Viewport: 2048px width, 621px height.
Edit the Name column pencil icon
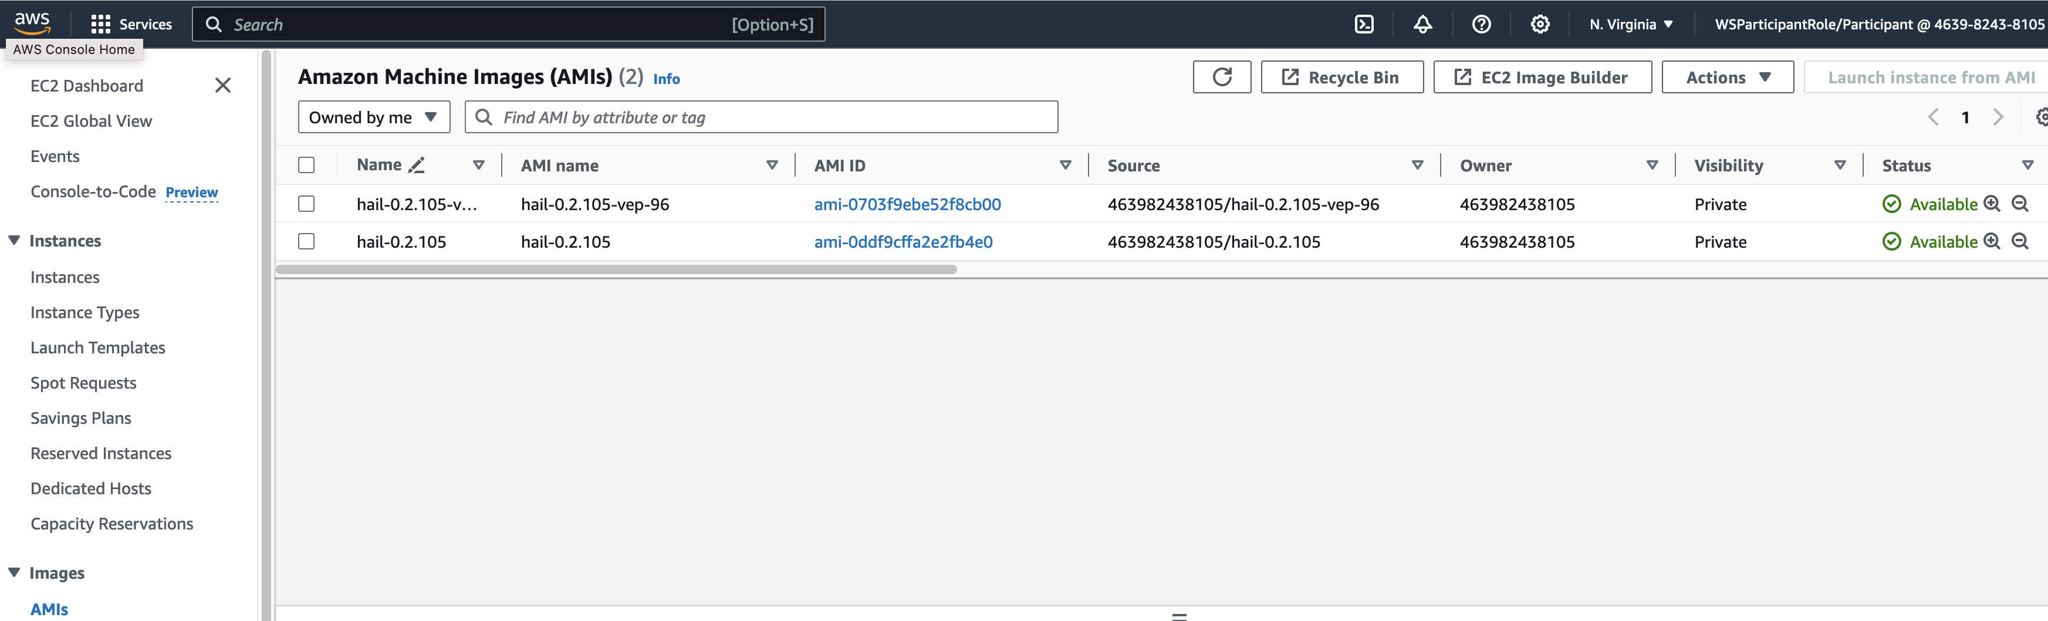[x=417, y=164]
